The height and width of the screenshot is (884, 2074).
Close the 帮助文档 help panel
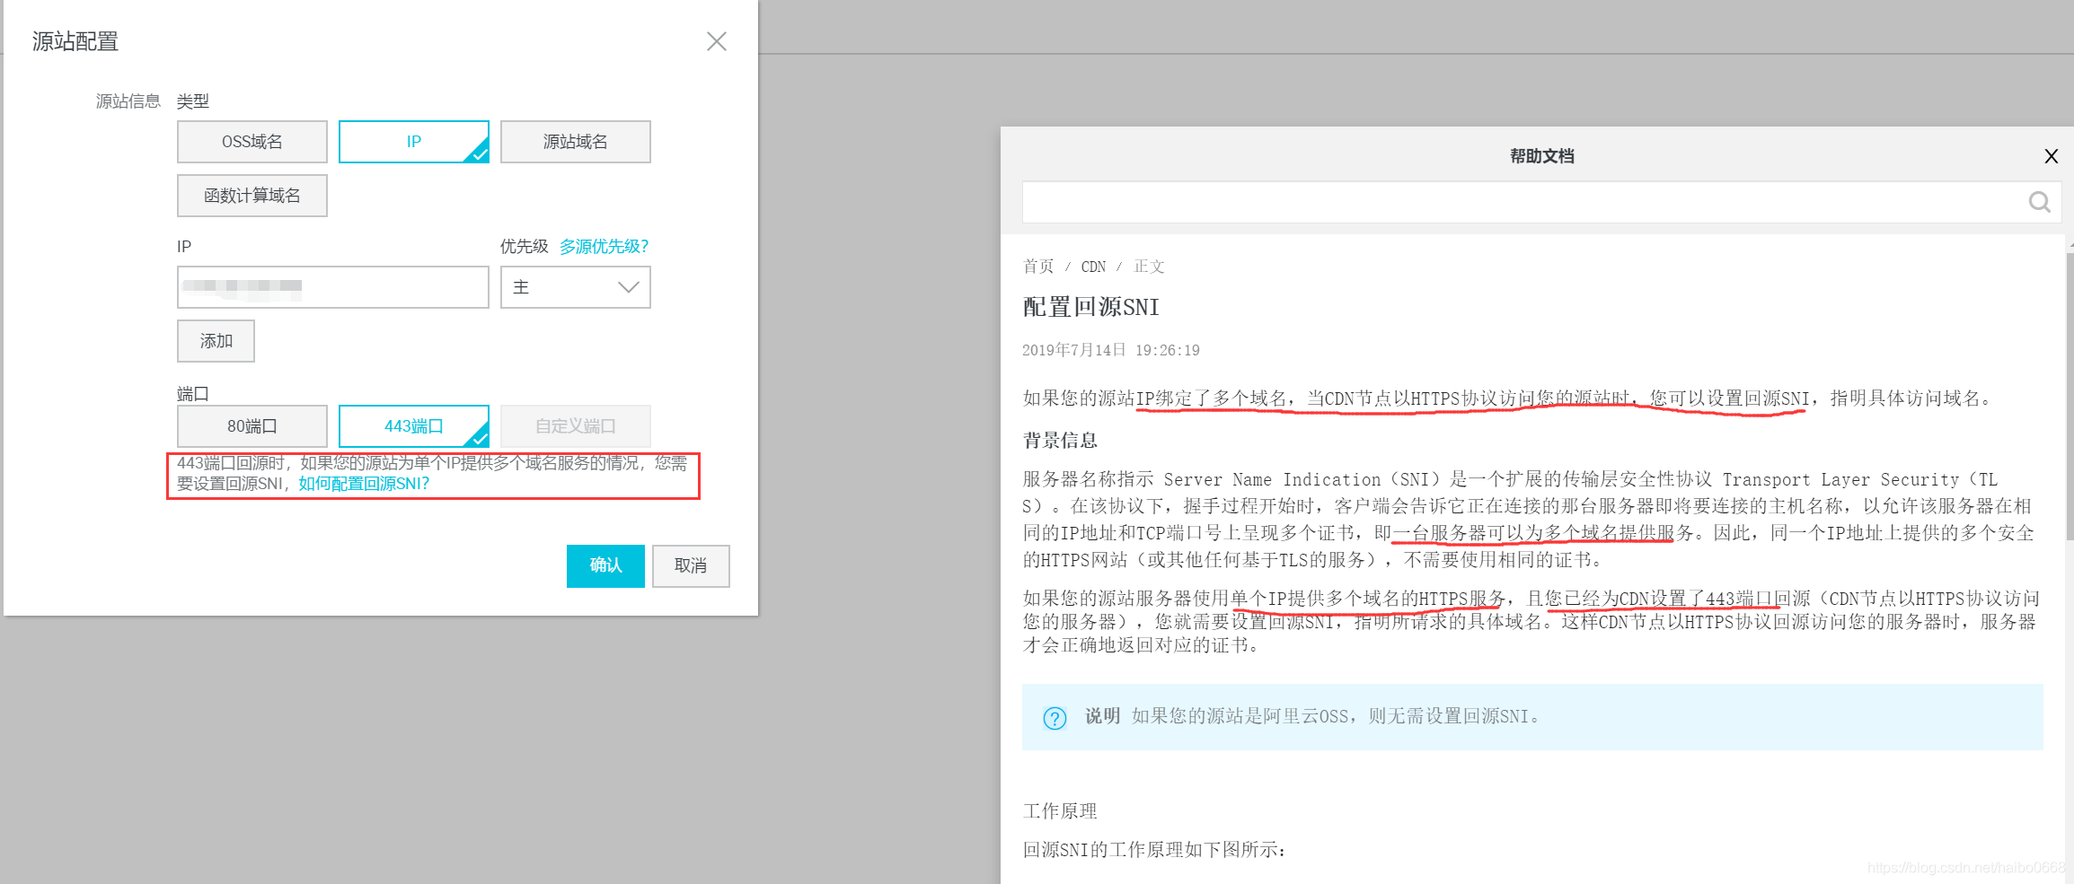click(x=2052, y=156)
